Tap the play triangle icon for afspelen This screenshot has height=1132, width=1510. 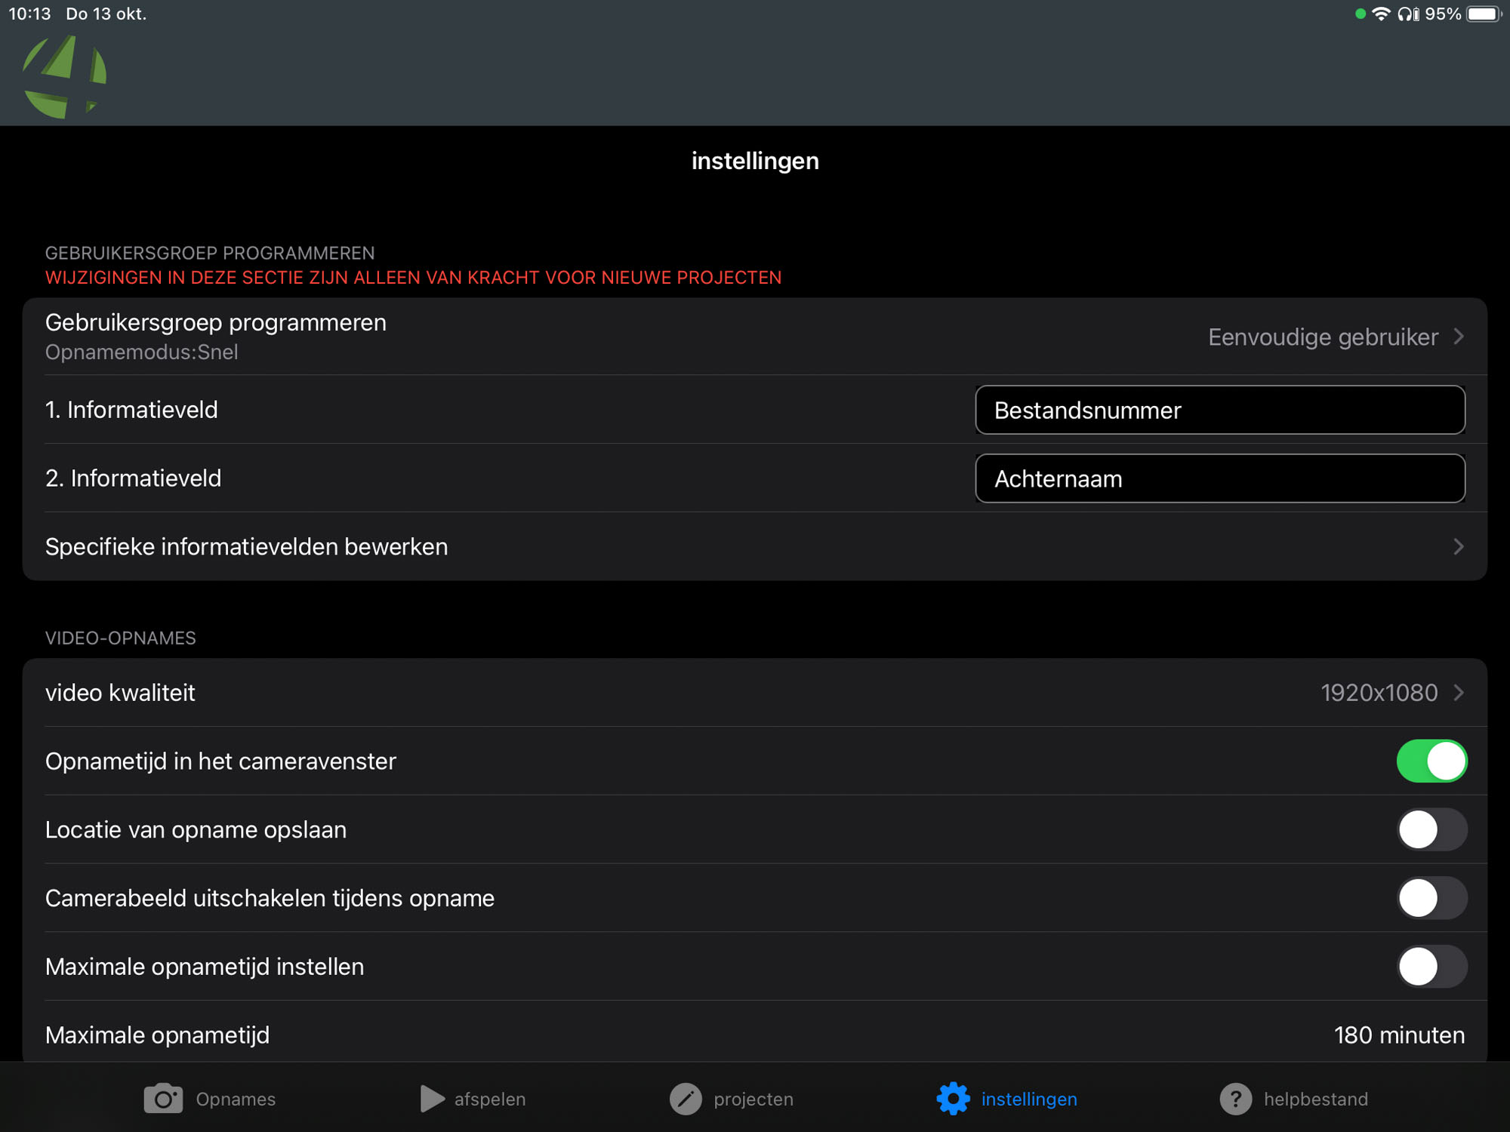point(431,1099)
